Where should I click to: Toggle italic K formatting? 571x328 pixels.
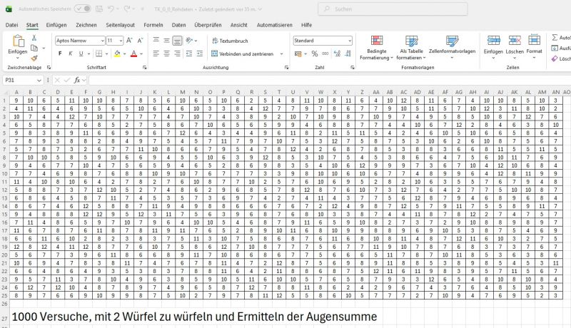pos(71,53)
